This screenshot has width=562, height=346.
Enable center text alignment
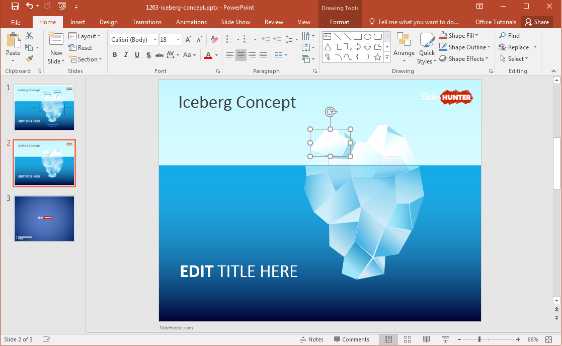click(241, 55)
